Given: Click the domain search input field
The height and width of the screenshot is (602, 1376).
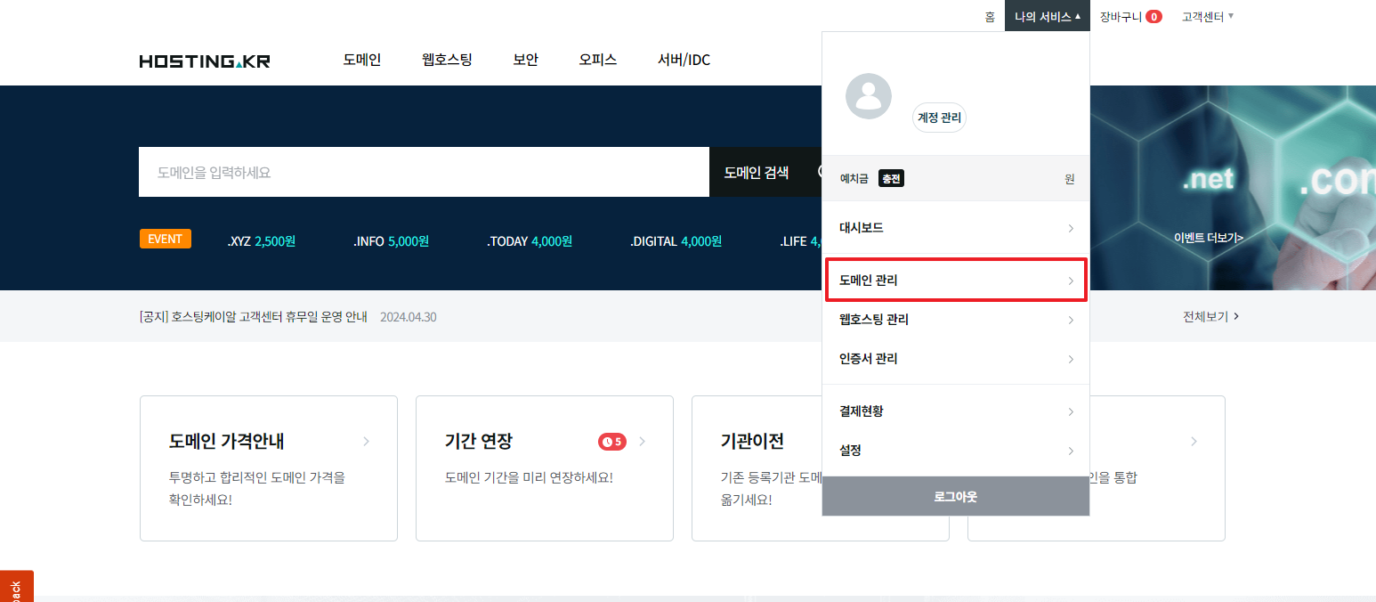Looking at the screenshot, I should tap(423, 172).
